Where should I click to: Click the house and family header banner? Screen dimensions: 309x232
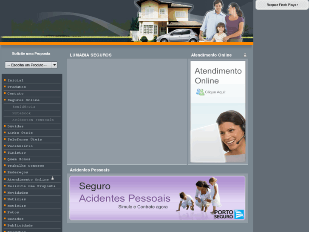tap(127, 21)
